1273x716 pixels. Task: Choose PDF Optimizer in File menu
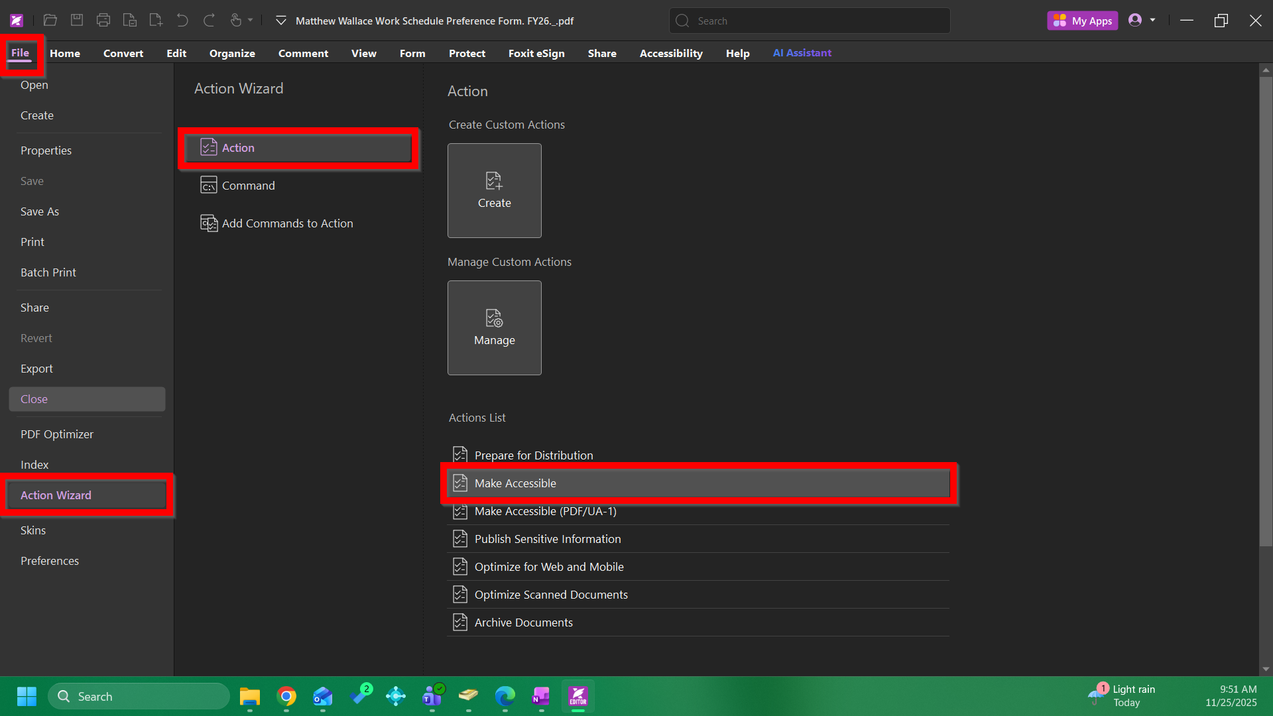[x=57, y=434]
